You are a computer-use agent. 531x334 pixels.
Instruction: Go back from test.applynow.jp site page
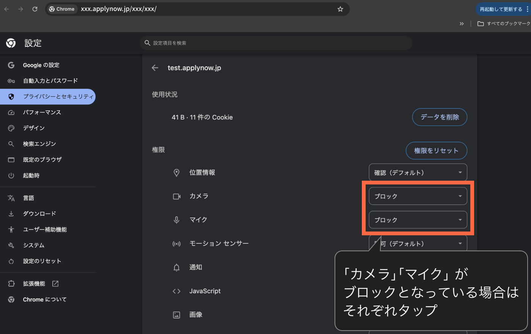click(155, 68)
